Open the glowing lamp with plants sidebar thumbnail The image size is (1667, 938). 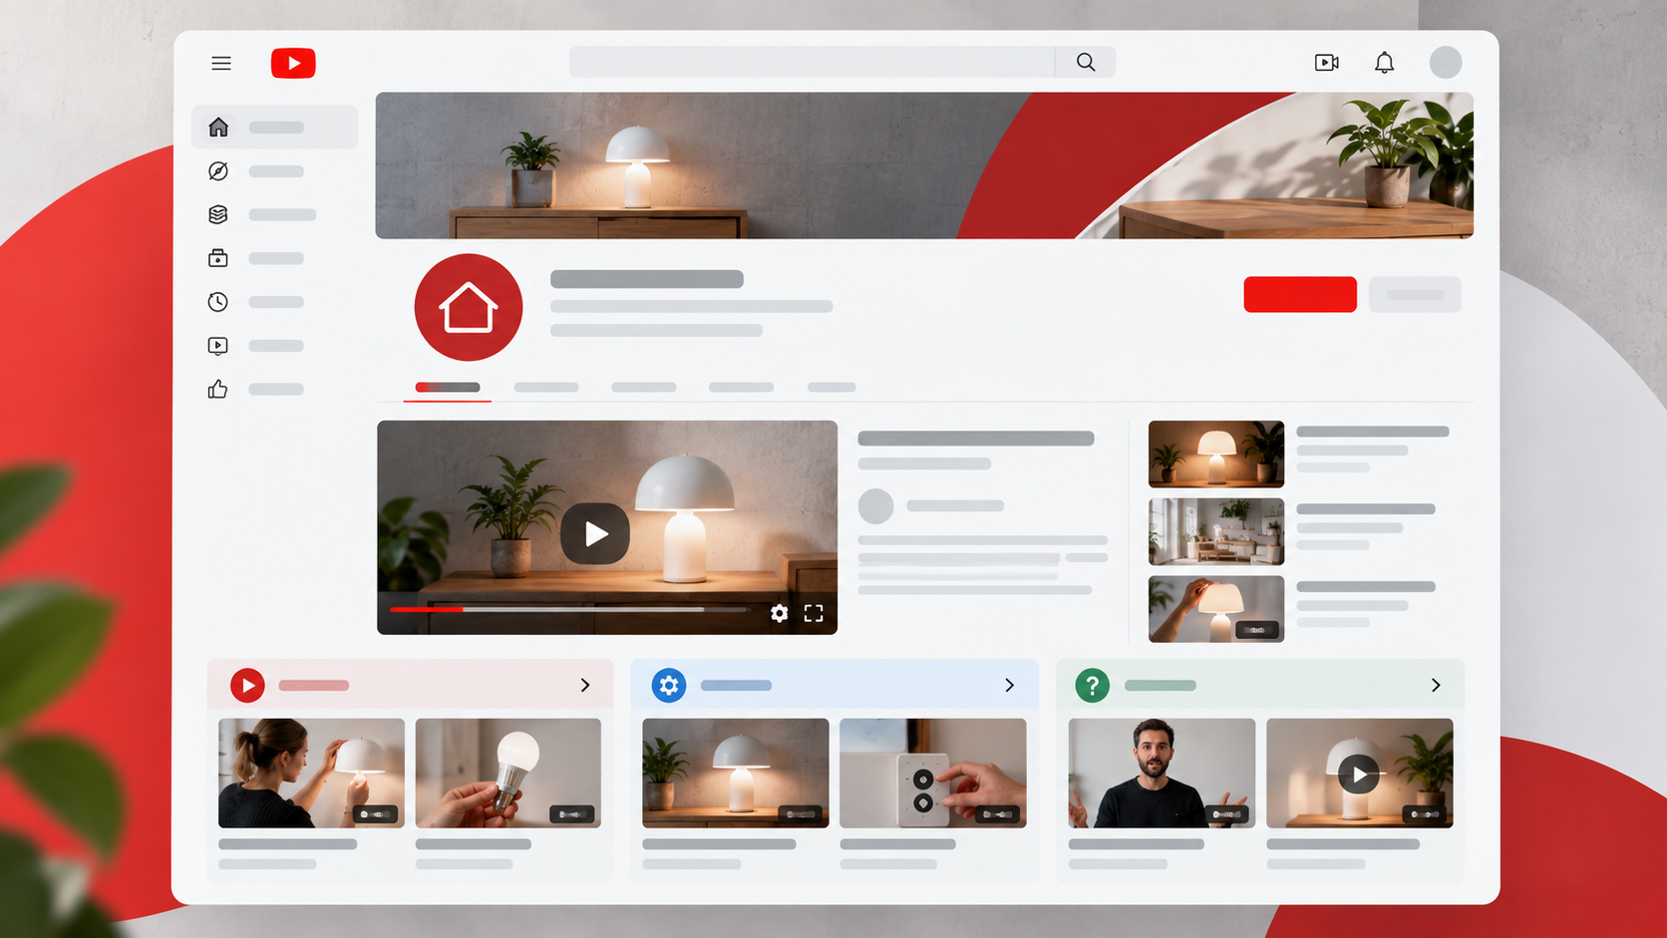(x=1216, y=454)
